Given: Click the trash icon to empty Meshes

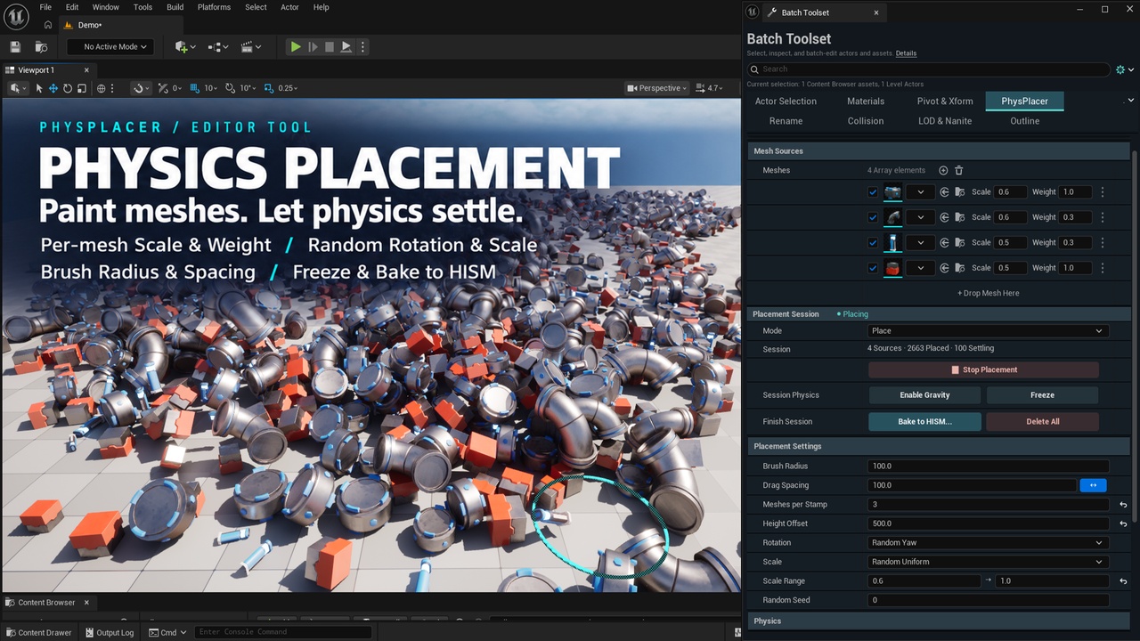Looking at the screenshot, I should [959, 170].
